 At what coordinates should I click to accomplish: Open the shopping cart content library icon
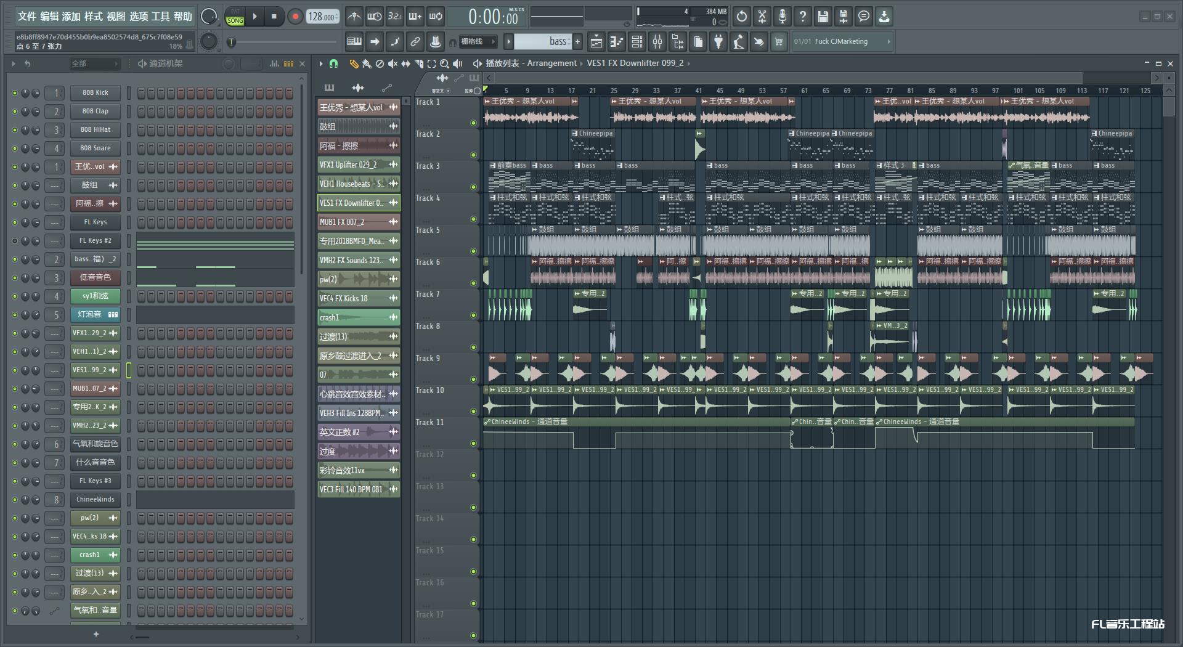[779, 41]
